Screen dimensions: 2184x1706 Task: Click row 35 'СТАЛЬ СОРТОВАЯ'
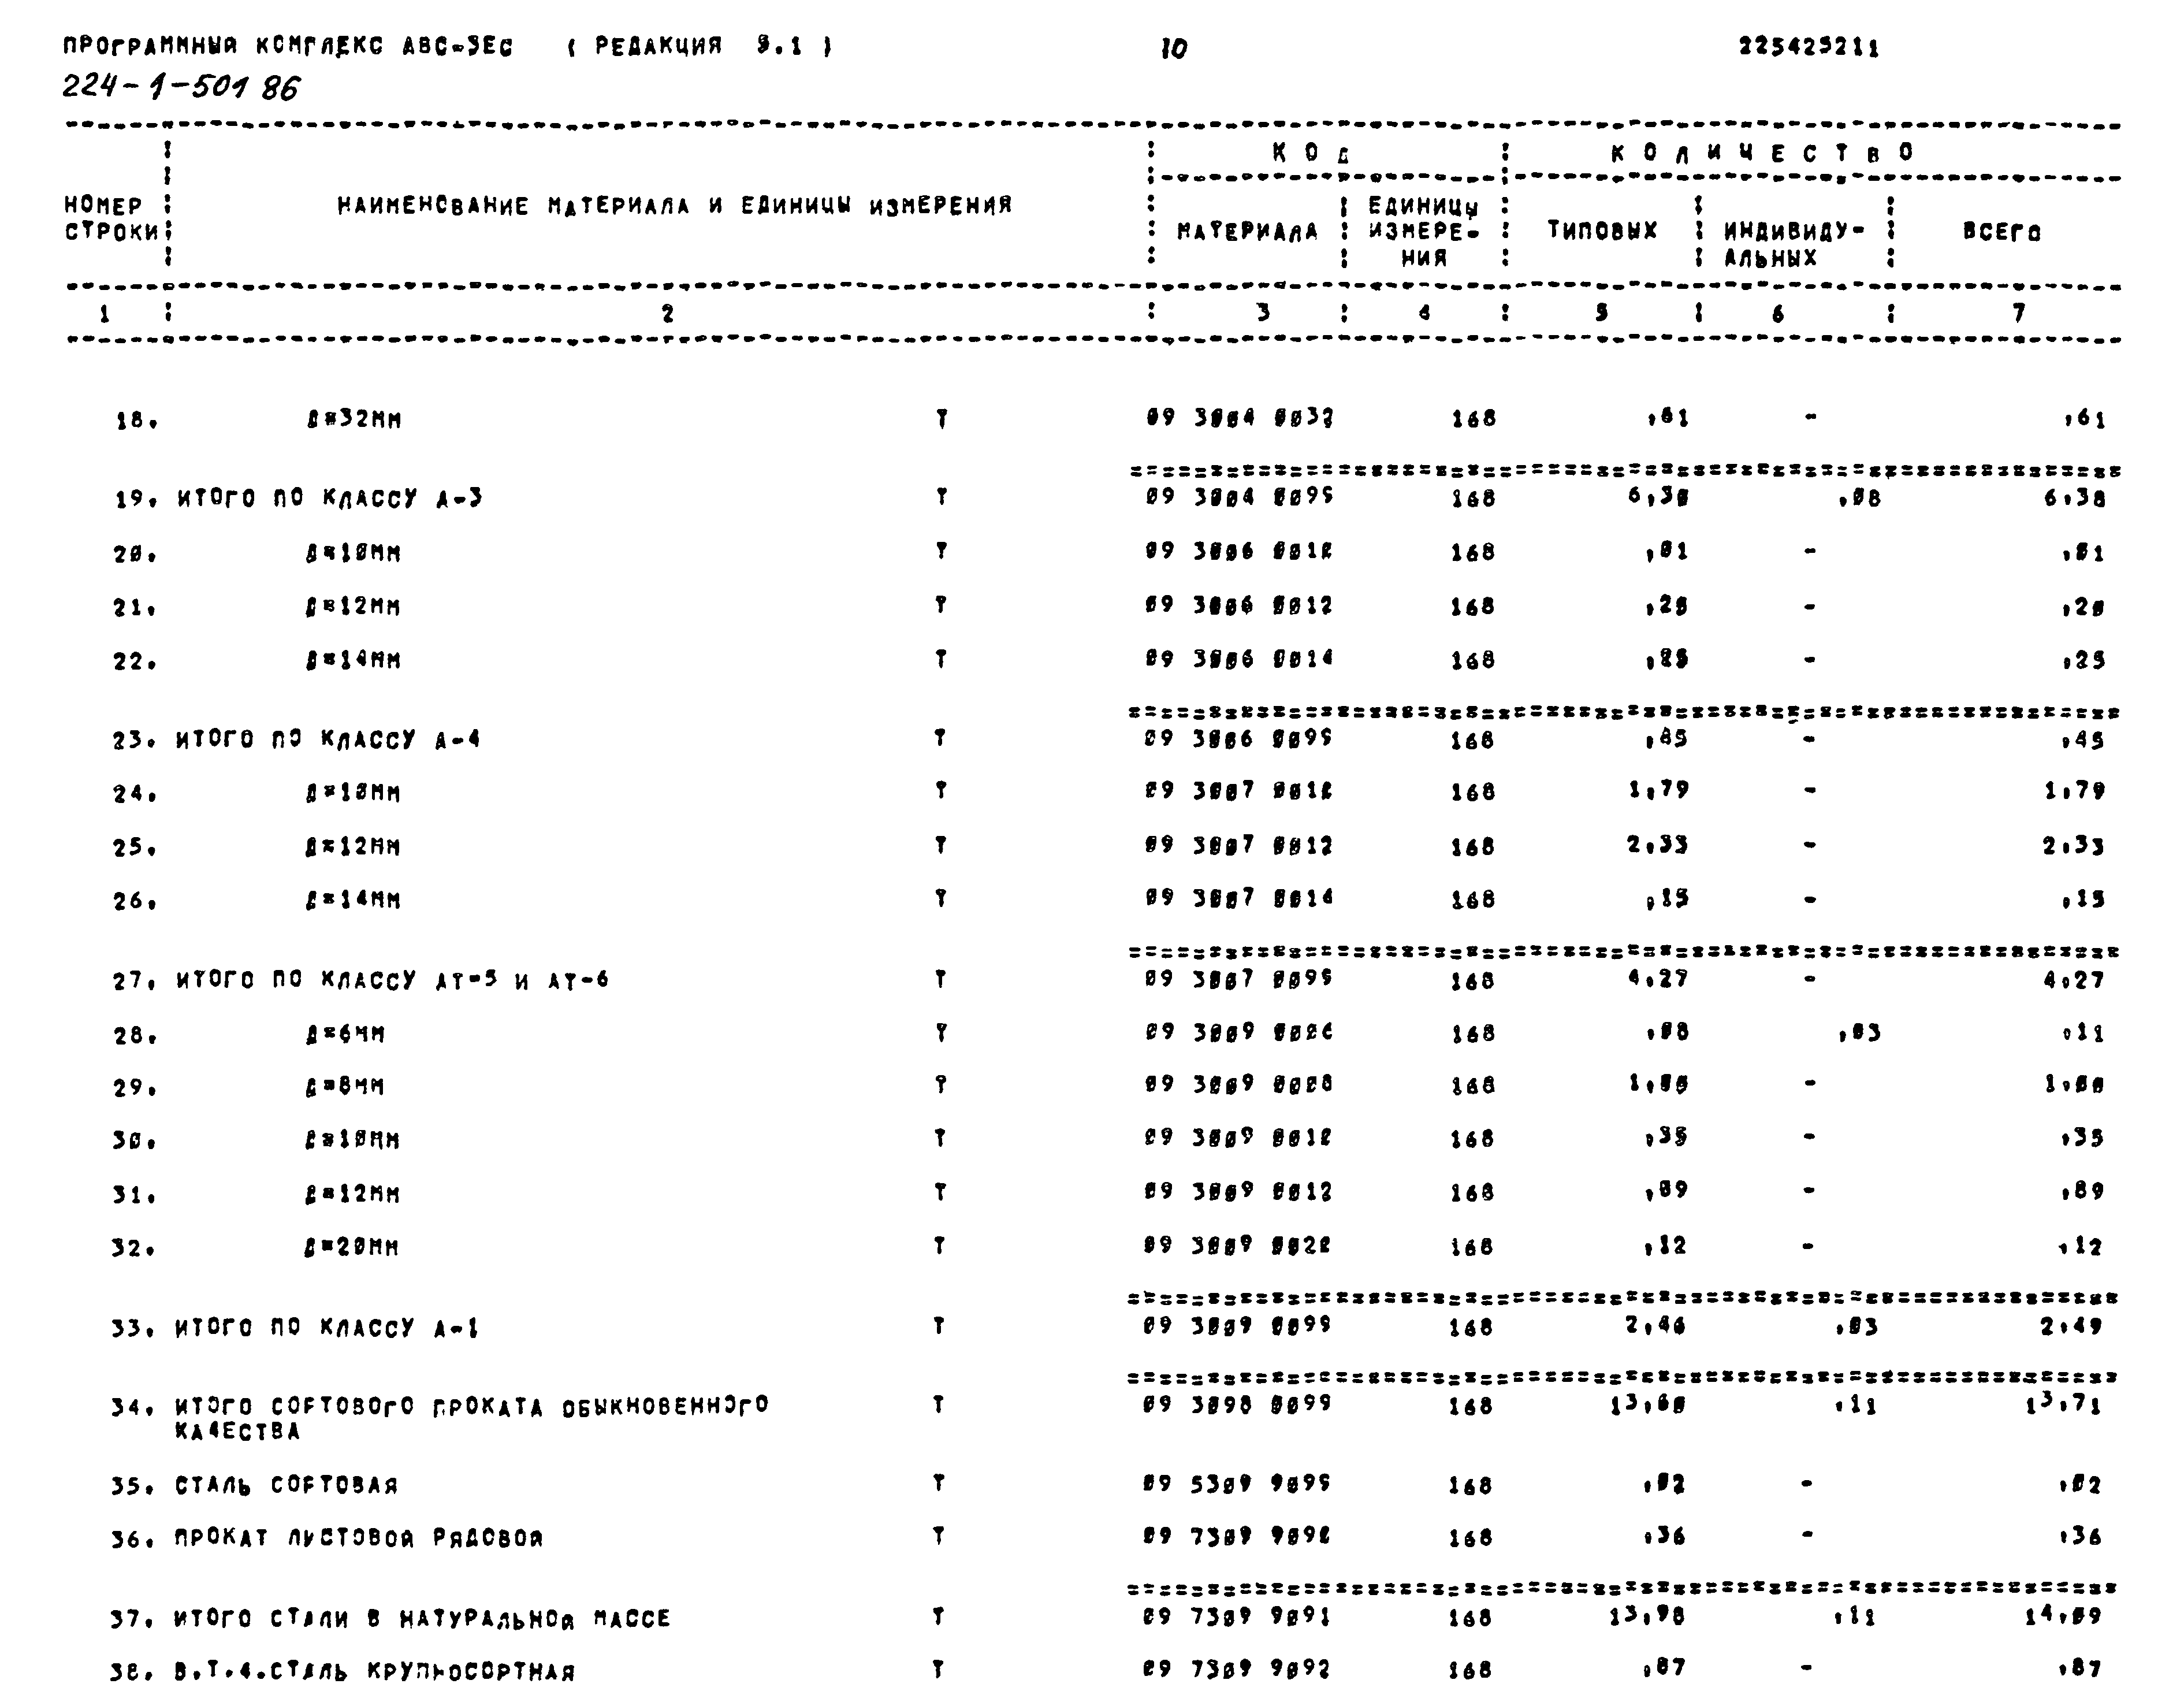coord(286,1485)
